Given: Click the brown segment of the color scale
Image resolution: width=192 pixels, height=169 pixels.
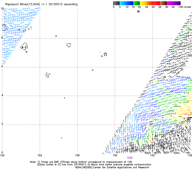Looking at the screenshot, I should [163, 3].
